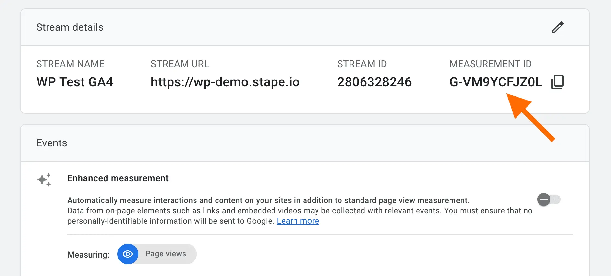Click the Stream details header
The width and height of the screenshot is (611, 276).
(x=70, y=27)
